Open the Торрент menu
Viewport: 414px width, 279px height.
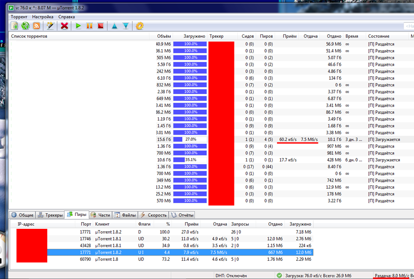click(x=19, y=17)
